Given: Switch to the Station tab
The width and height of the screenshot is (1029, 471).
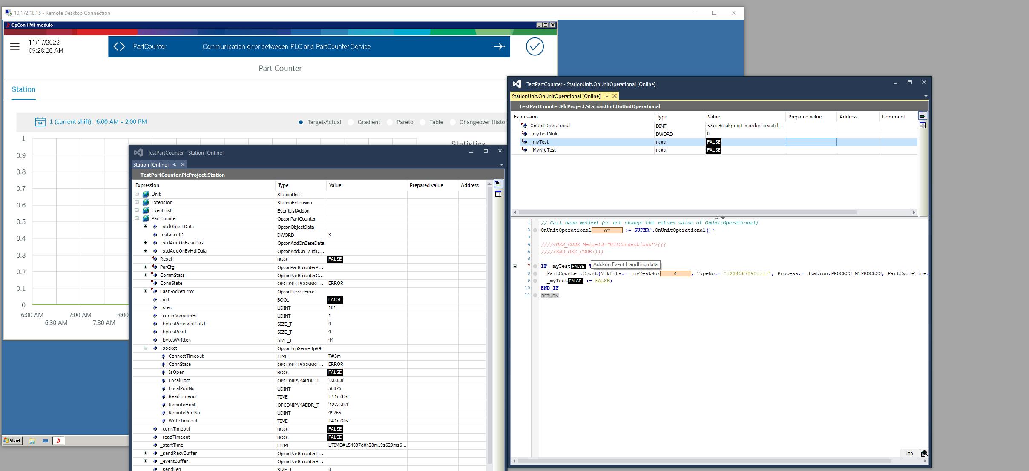Looking at the screenshot, I should coord(23,89).
